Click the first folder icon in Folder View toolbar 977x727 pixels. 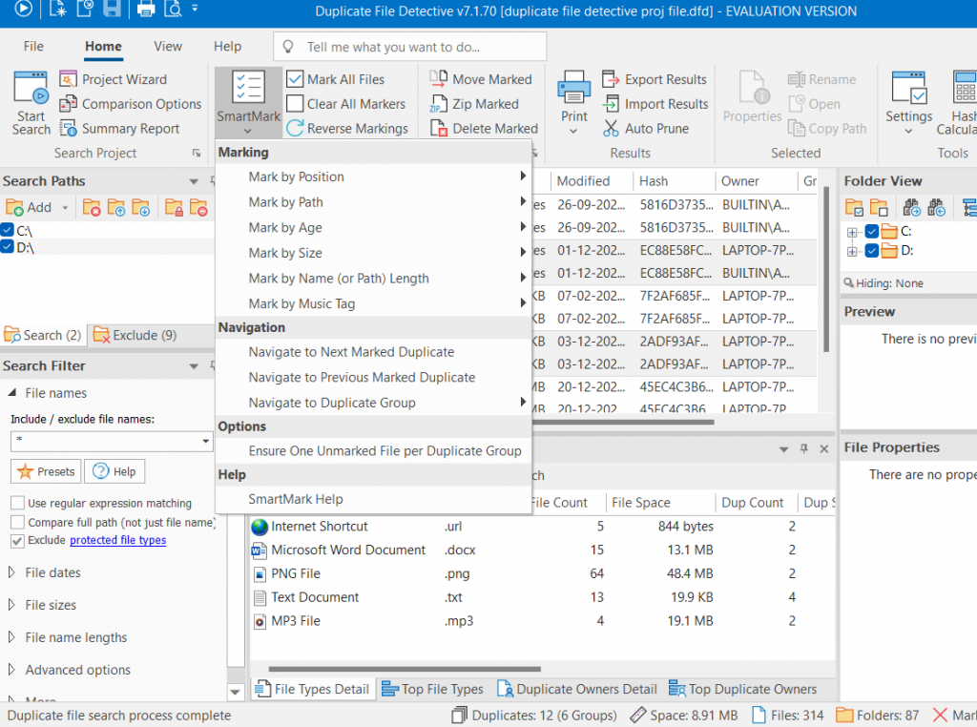(x=854, y=207)
